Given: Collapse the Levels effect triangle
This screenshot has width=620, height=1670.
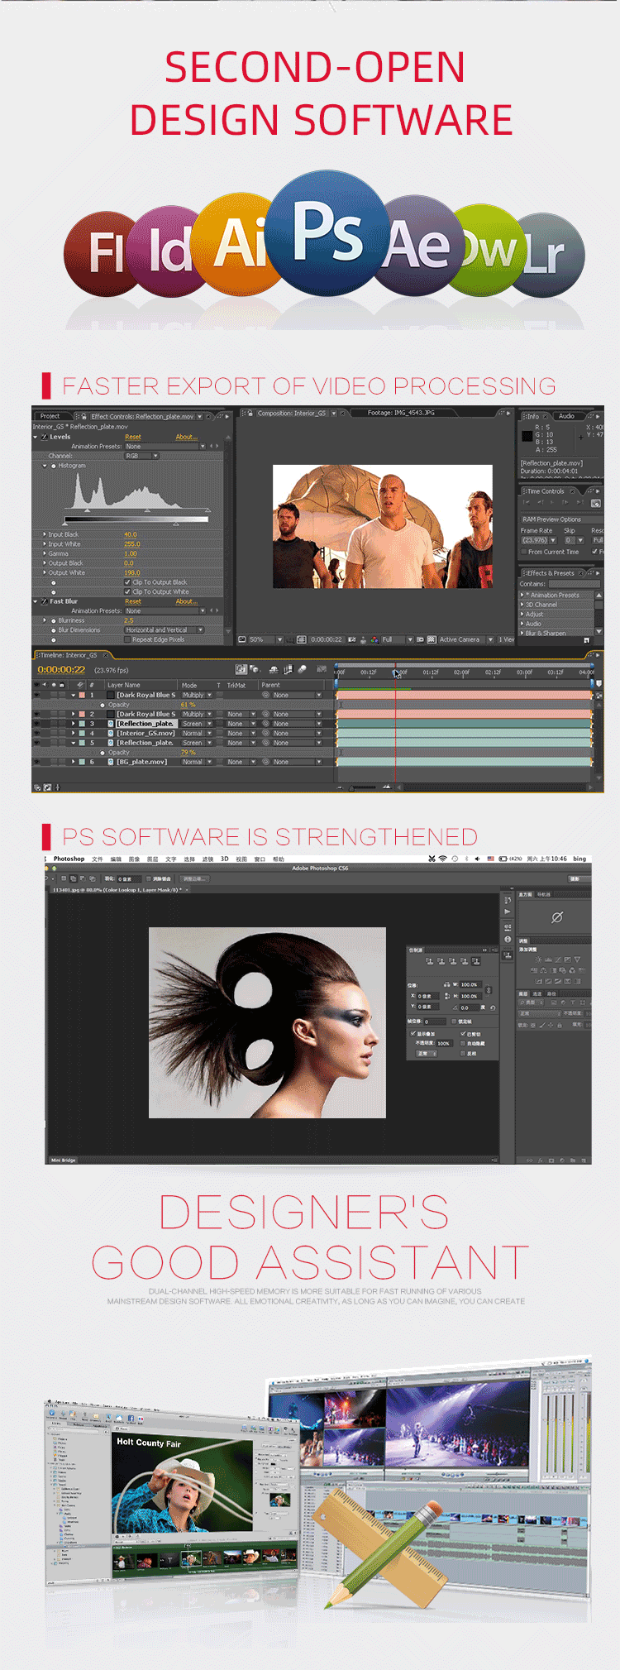Looking at the screenshot, I should click(36, 437).
